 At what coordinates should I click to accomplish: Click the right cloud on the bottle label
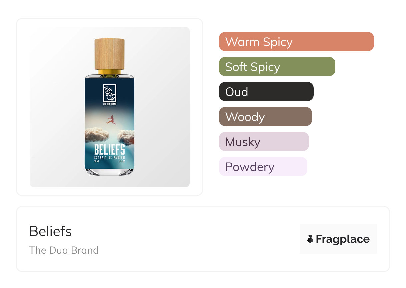tap(126, 136)
